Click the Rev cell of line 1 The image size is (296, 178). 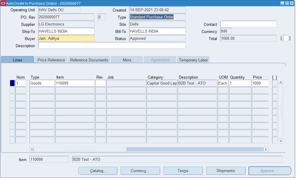click(x=101, y=83)
